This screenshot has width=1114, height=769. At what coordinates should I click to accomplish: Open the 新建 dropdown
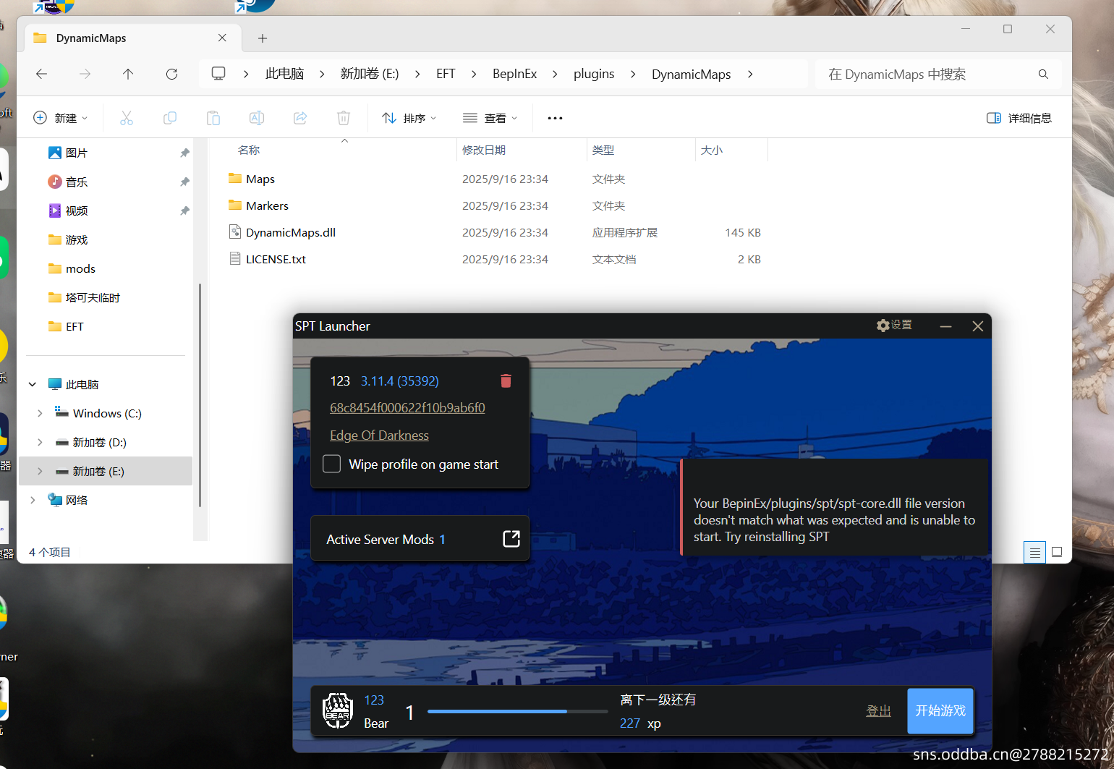point(61,118)
